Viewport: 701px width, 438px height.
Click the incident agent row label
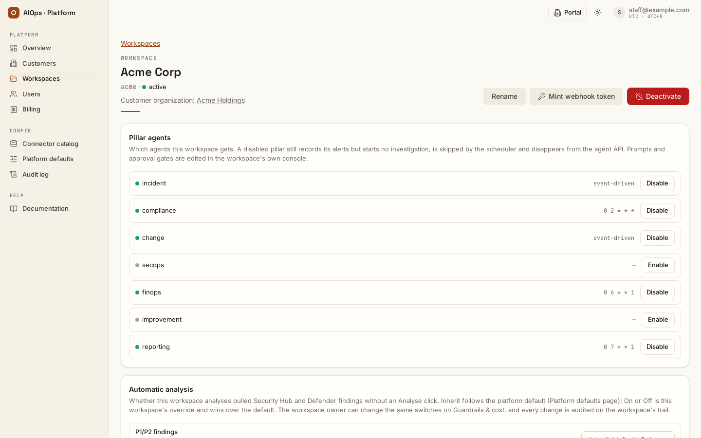click(x=154, y=183)
